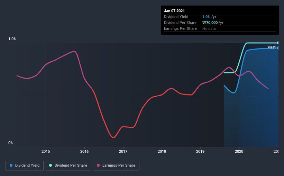The image size is (284, 176).
Task: Click the 1.0% dividend yield tooltip value
Action: click(206, 17)
